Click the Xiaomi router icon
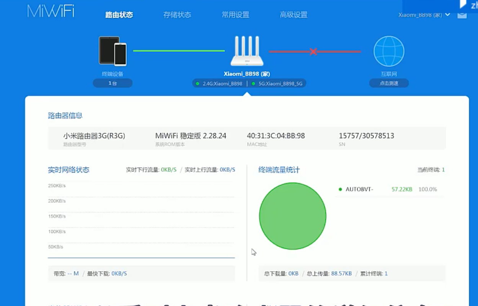Image resolution: width=478 pixels, height=306 pixels. click(247, 51)
